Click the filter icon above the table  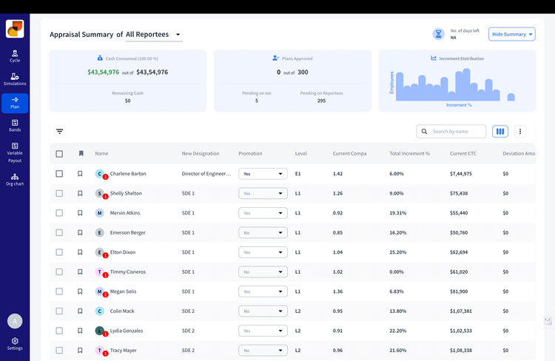(x=59, y=132)
